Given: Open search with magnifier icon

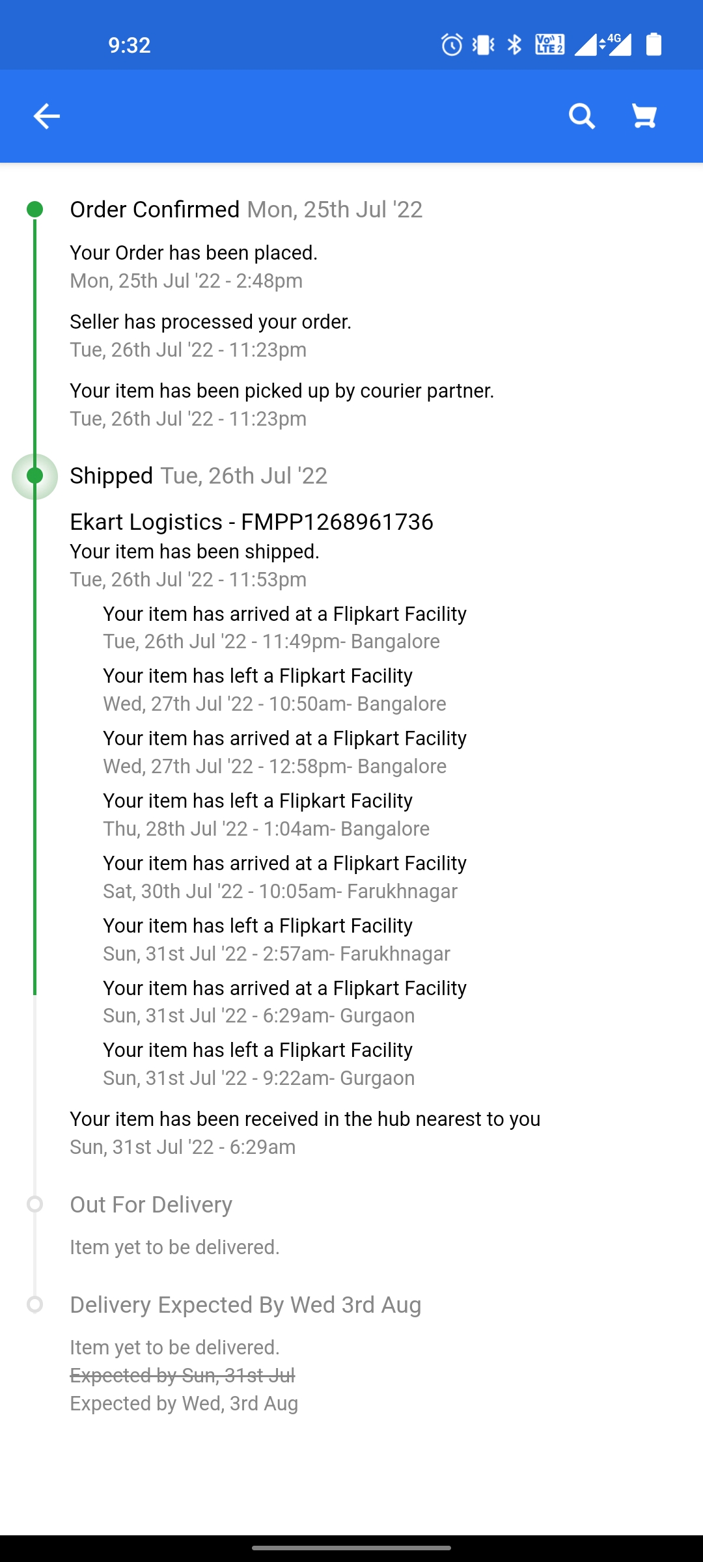Looking at the screenshot, I should pyautogui.click(x=581, y=116).
